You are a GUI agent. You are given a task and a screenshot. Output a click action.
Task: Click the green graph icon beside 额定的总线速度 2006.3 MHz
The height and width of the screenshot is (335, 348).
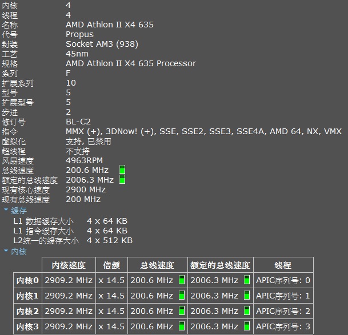[122, 179]
